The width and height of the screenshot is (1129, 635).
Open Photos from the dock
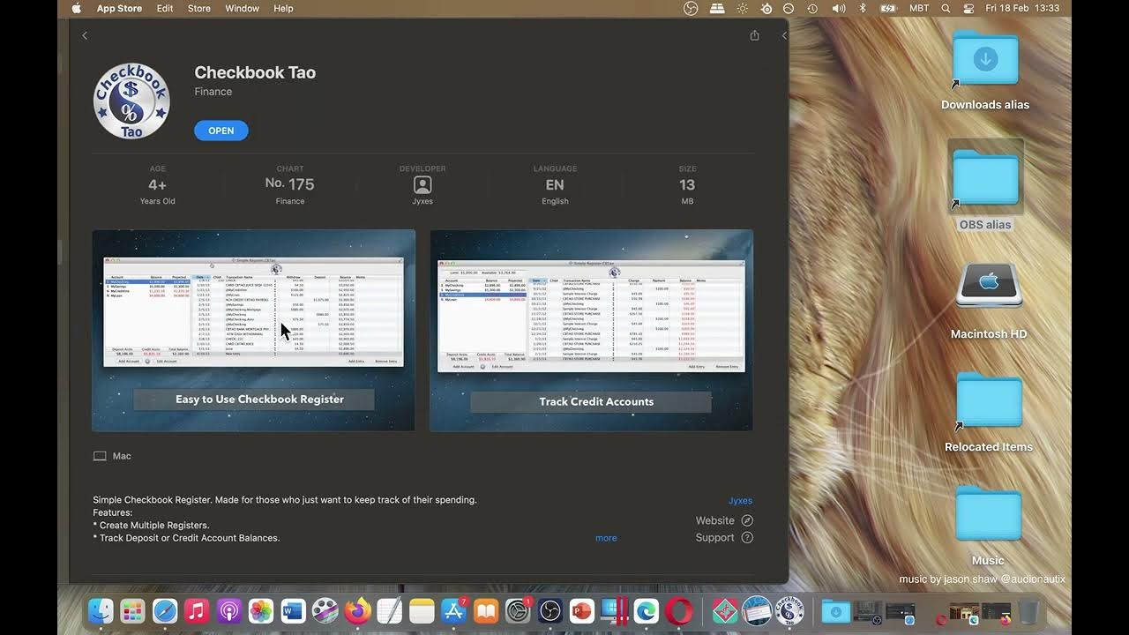tap(261, 611)
